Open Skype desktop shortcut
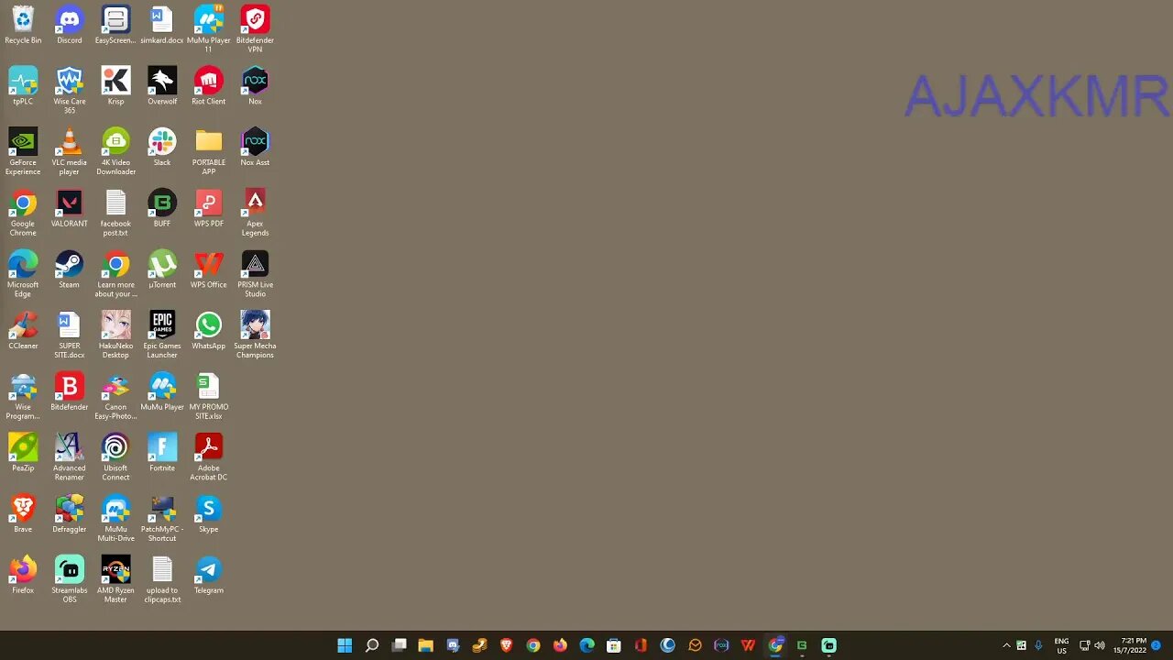The image size is (1173, 660). coord(208,513)
